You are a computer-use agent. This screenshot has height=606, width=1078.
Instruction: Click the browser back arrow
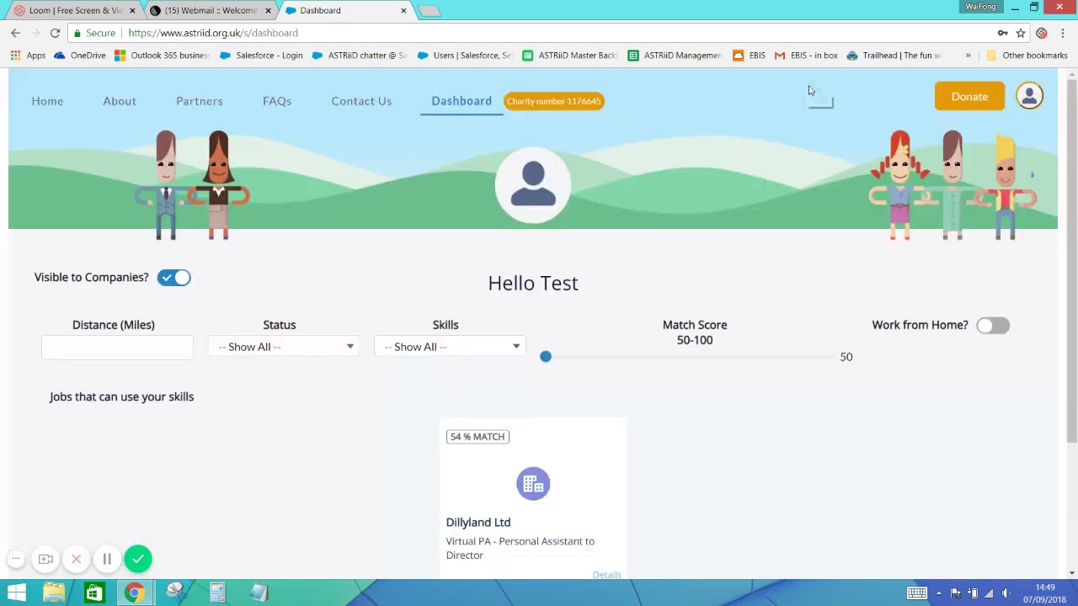click(x=15, y=33)
